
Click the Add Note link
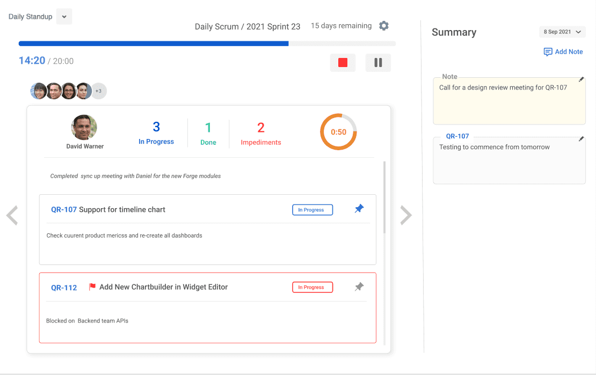coord(568,52)
